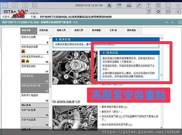This screenshot has height=135, width=182.
Task: Click link (2) in 将发动机排气管 line
Action: click(120, 116)
